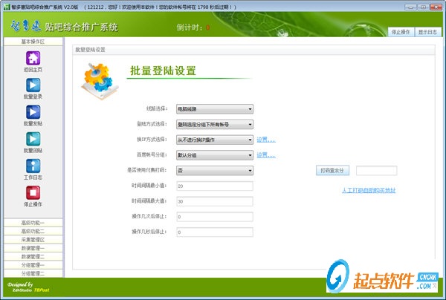Expand the 采集管理区 sidebar section

click(x=33, y=240)
